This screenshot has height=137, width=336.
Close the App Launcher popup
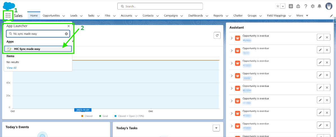pos(69,26)
